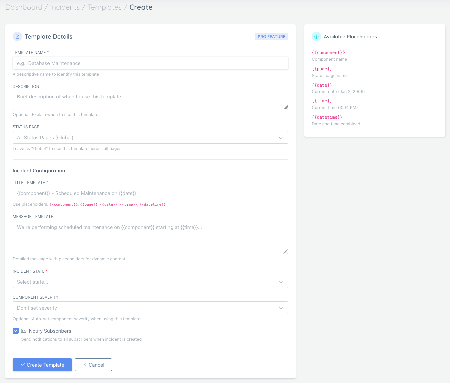The width and height of the screenshot is (450, 383).
Task: Open the Status Page dropdown
Action: 150,137
